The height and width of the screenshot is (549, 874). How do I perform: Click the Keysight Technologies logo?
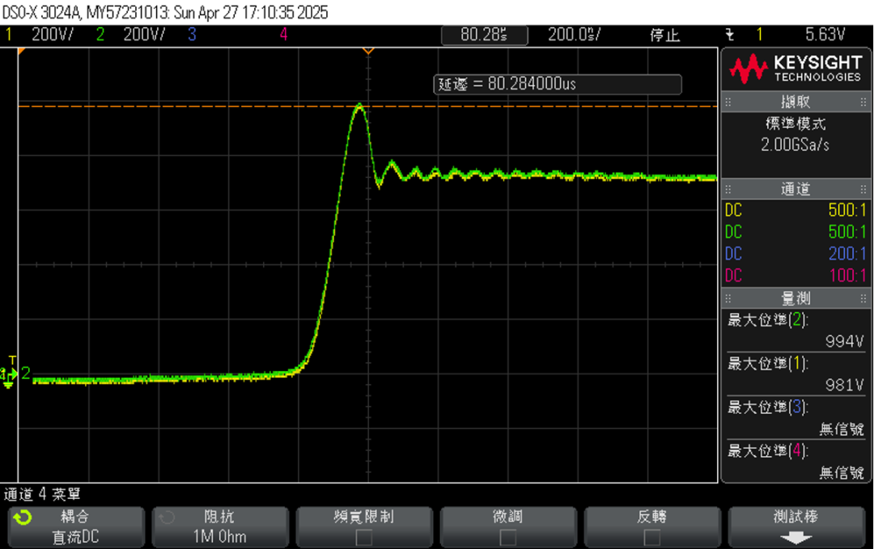point(795,68)
